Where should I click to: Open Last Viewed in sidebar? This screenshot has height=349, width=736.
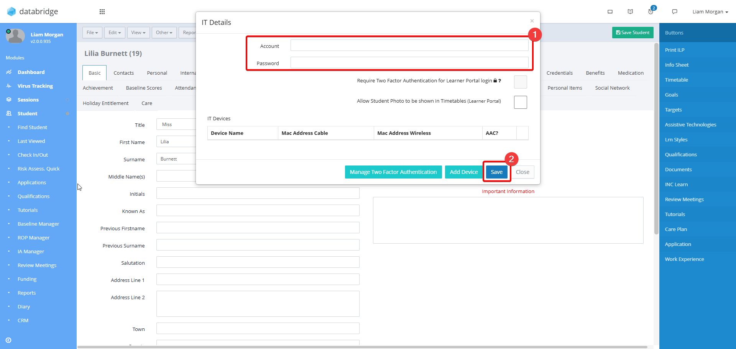click(x=31, y=141)
